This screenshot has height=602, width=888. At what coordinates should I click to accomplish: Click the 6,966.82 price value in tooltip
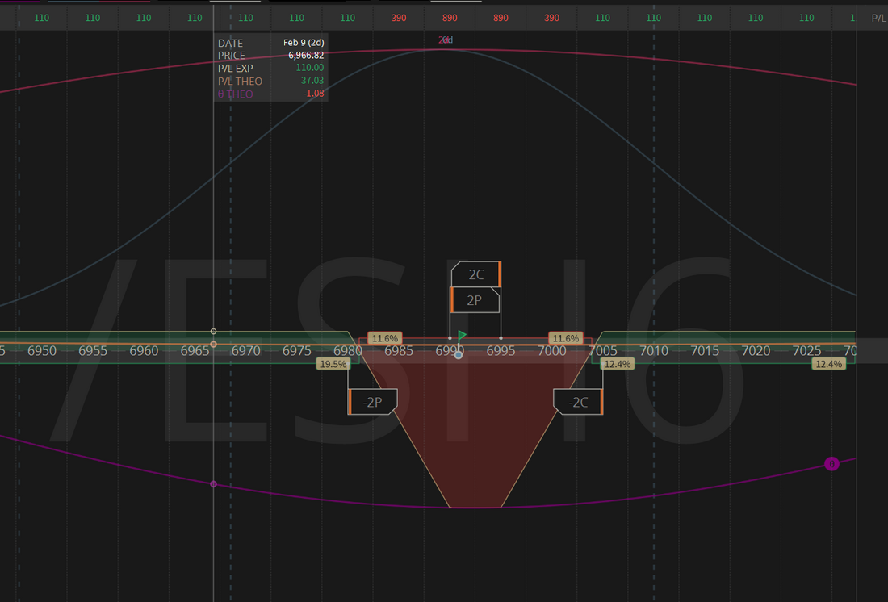pos(306,56)
